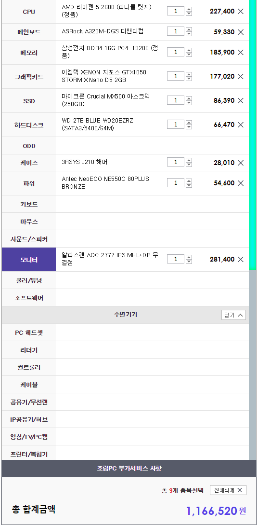Click the SSD quantity input field
257x526 pixels.
point(176,100)
